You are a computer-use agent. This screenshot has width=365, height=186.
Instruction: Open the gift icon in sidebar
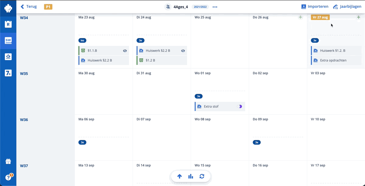click(x=8, y=162)
